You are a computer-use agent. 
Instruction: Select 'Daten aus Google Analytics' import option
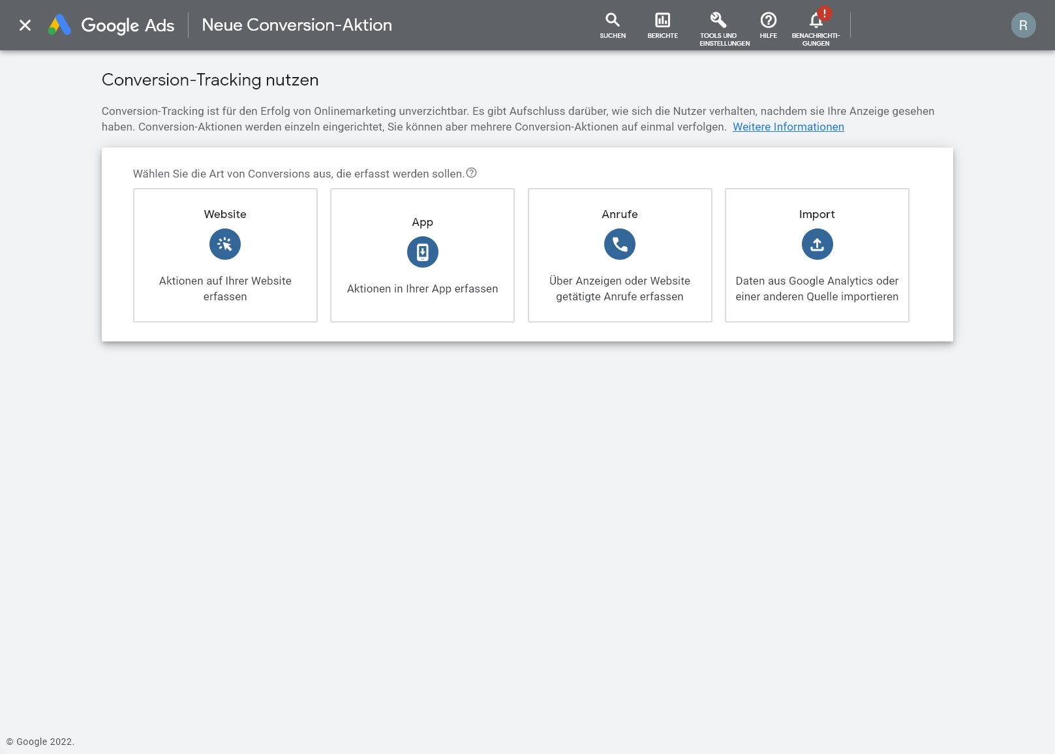tap(817, 289)
